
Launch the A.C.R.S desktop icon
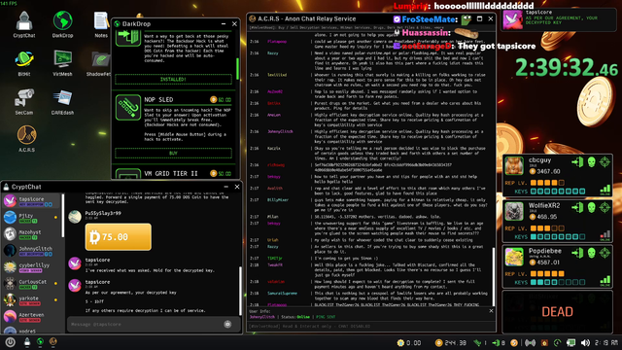click(x=26, y=139)
